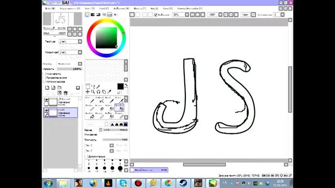Show the swatches panel icon

point(109,15)
